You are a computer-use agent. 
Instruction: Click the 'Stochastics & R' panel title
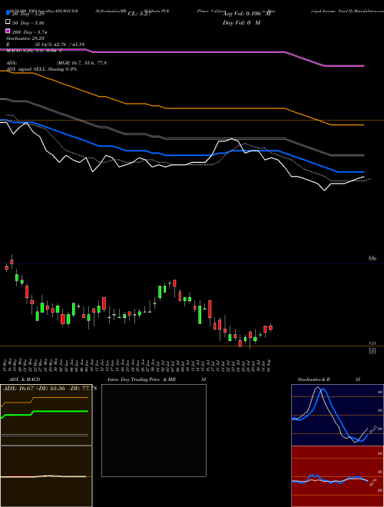(x=313, y=379)
